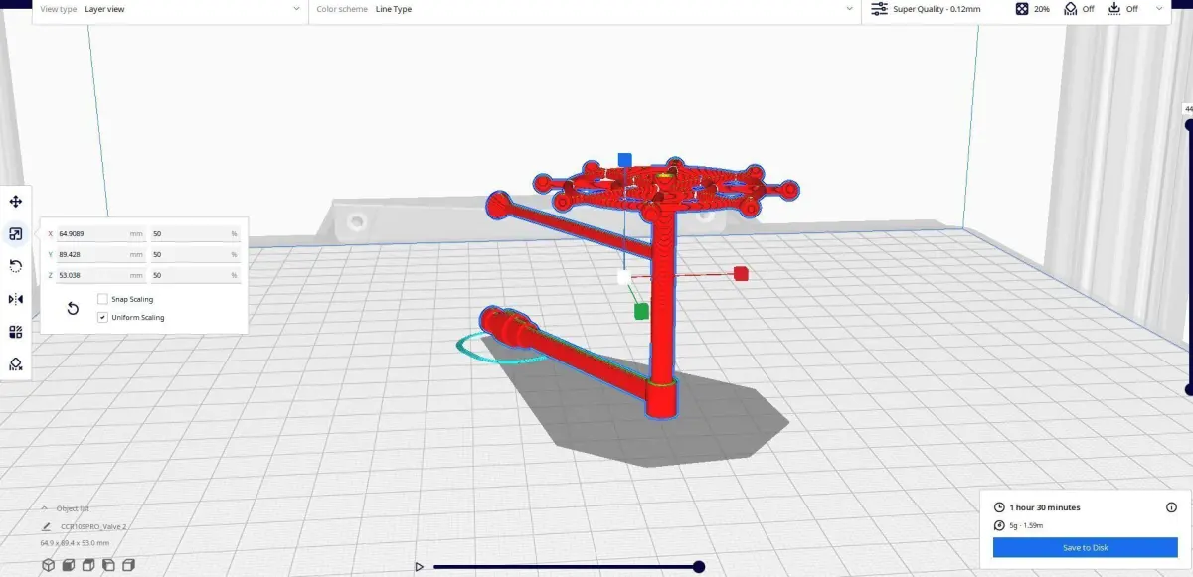Click the 64.9 x 89.4 x 53.0 mm dimensions text
1193x577 pixels.
(75, 543)
